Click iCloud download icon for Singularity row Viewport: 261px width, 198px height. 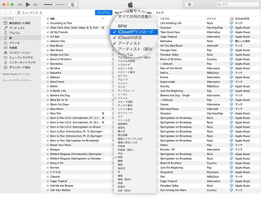(231, 172)
